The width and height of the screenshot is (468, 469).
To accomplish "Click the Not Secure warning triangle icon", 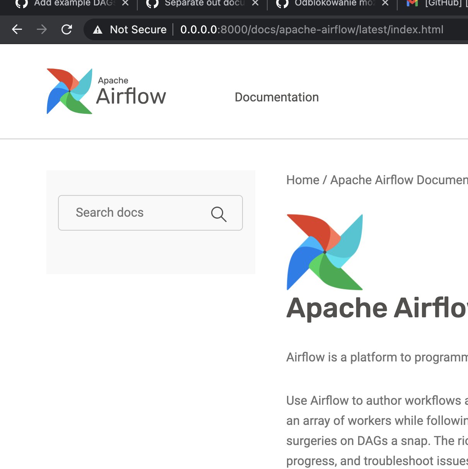I will point(97,30).
